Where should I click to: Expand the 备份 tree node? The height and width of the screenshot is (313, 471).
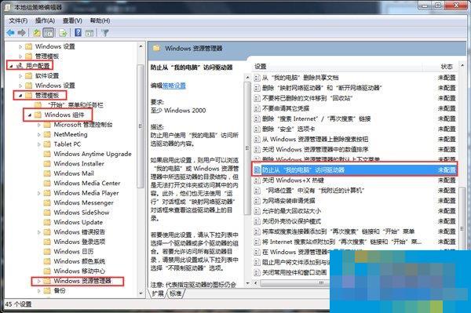pos(38,291)
